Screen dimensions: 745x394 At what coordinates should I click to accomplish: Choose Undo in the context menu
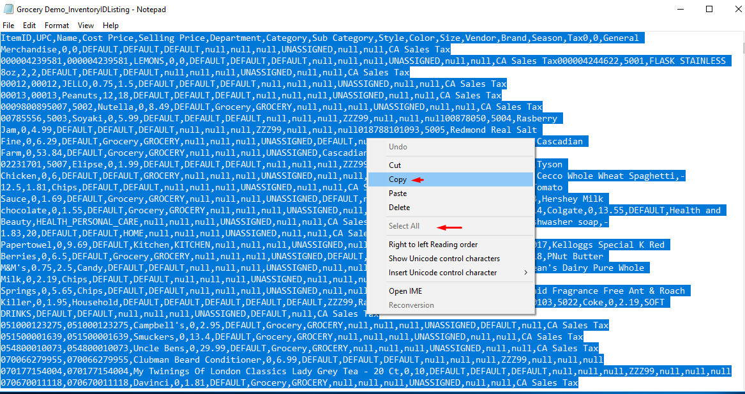[451, 147]
